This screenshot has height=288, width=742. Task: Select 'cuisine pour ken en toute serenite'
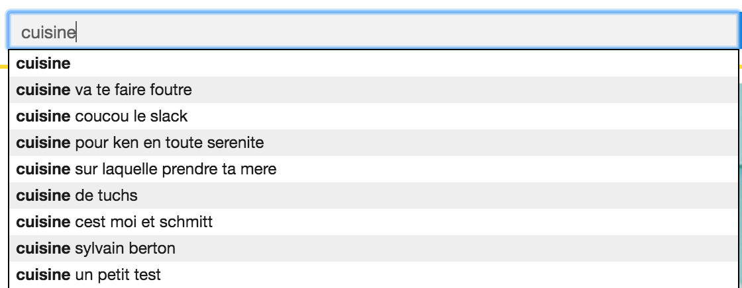[141, 143]
